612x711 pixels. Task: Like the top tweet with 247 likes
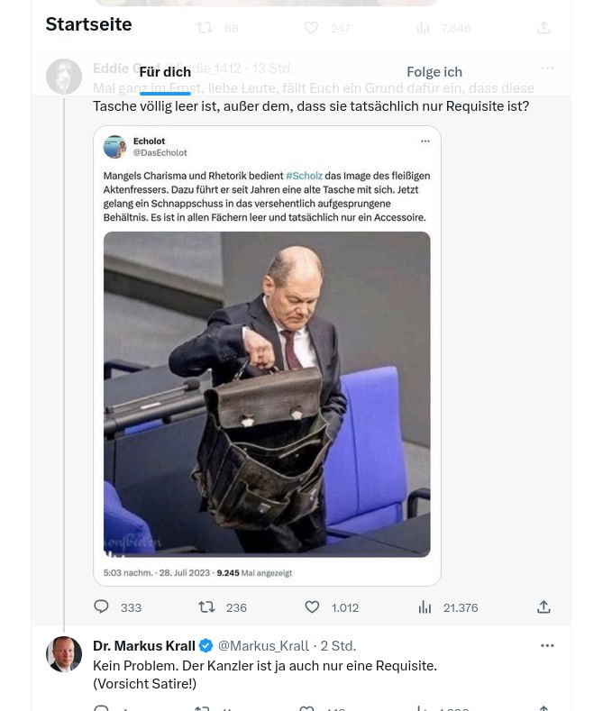click(311, 28)
